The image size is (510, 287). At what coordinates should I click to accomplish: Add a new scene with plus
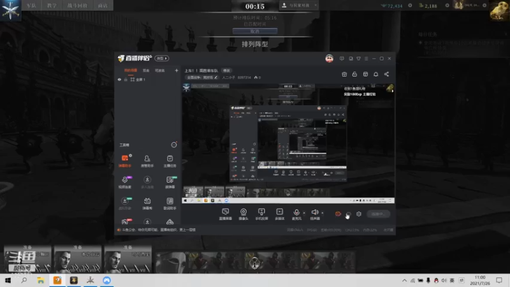pos(177,70)
